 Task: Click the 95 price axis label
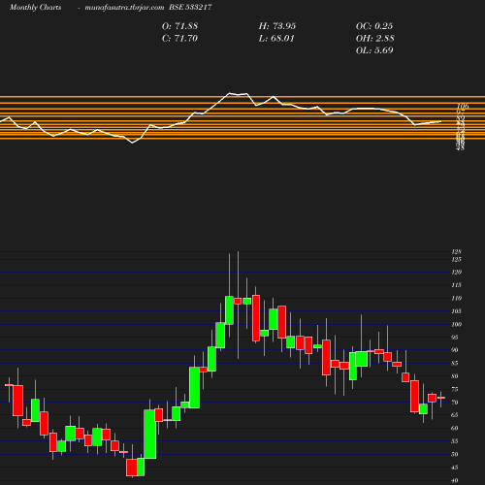[455, 338]
